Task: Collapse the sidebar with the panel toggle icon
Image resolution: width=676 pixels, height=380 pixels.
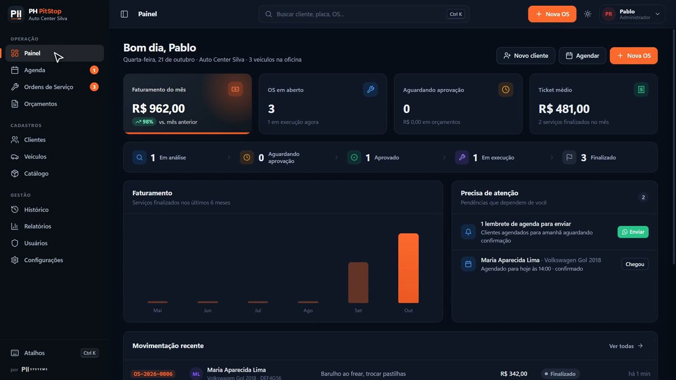Action: pos(124,14)
